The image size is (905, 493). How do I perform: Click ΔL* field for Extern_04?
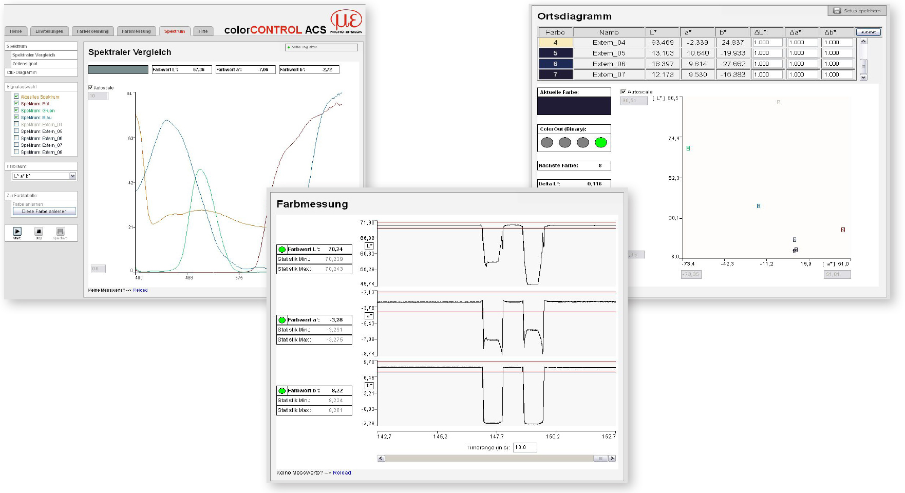coord(767,43)
